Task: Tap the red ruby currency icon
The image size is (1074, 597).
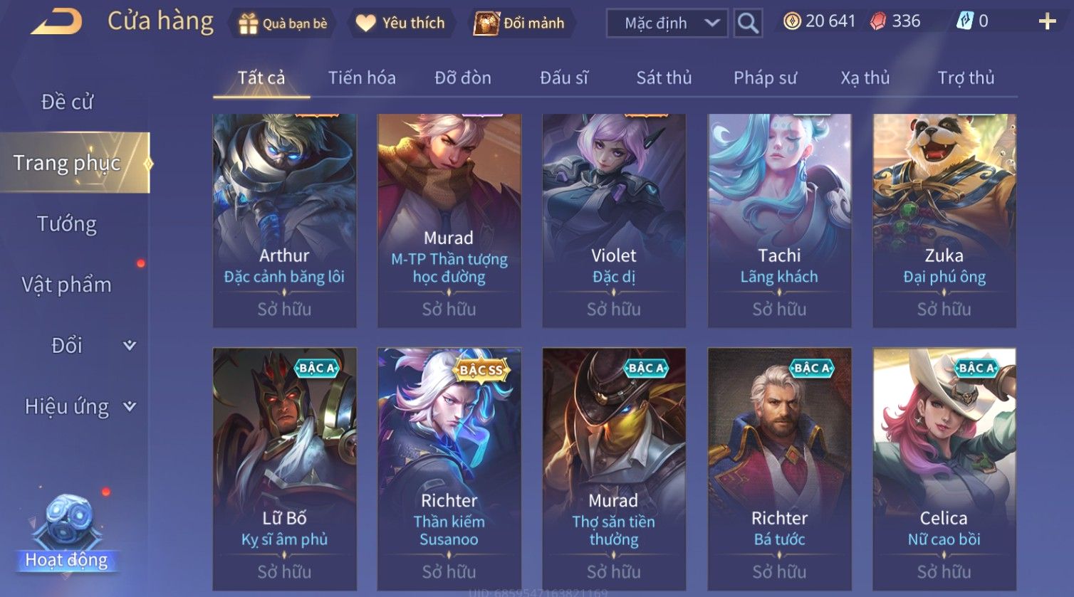Action: (x=879, y=22)
